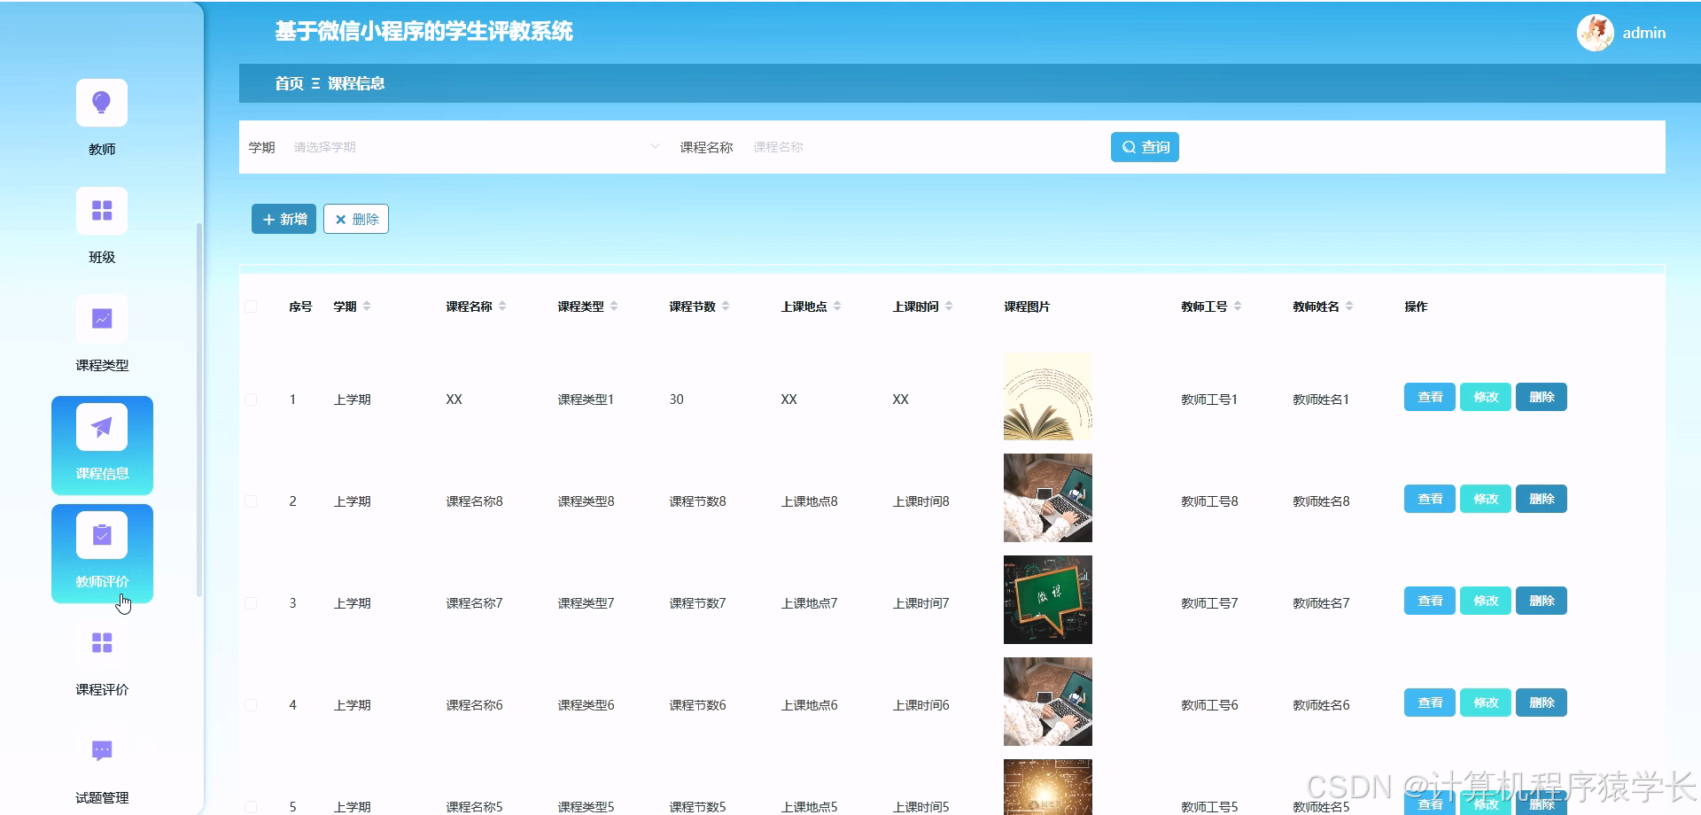Click the 课程信息 breadcrumb item
The width and height of the screenshot is (1701, 815).
356,82
